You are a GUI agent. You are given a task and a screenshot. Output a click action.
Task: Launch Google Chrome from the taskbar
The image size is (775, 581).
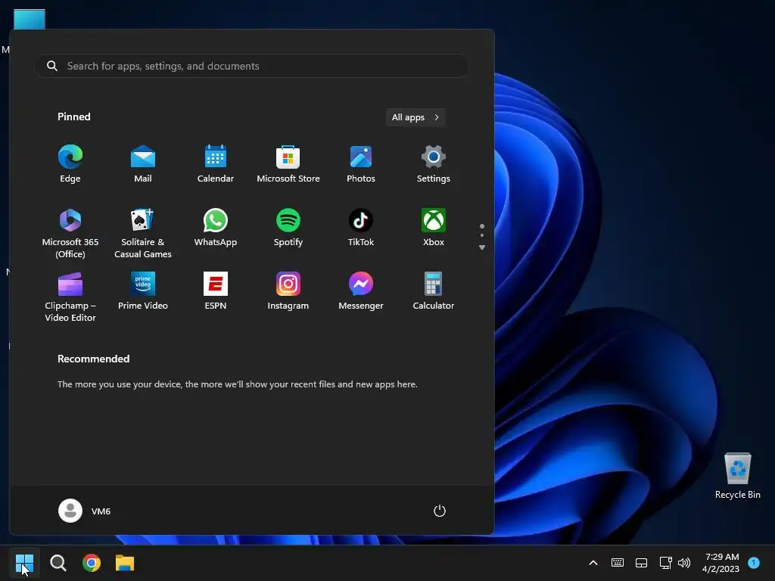click(92, 563)
